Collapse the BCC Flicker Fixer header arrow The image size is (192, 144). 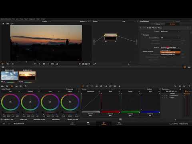click(x=140, y=28)
